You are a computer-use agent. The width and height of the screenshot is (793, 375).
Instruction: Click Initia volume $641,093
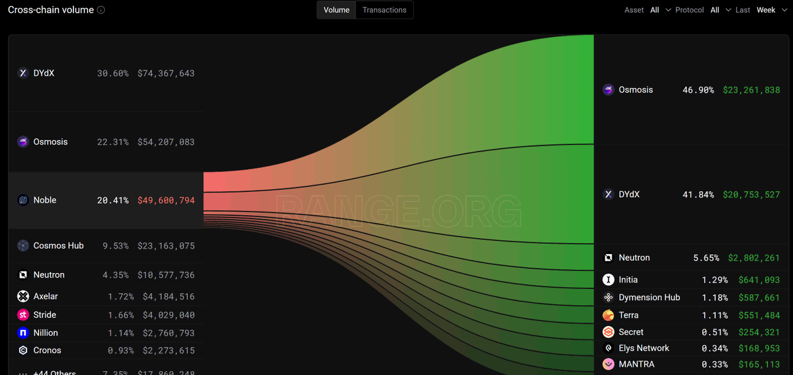coord(759,280)
